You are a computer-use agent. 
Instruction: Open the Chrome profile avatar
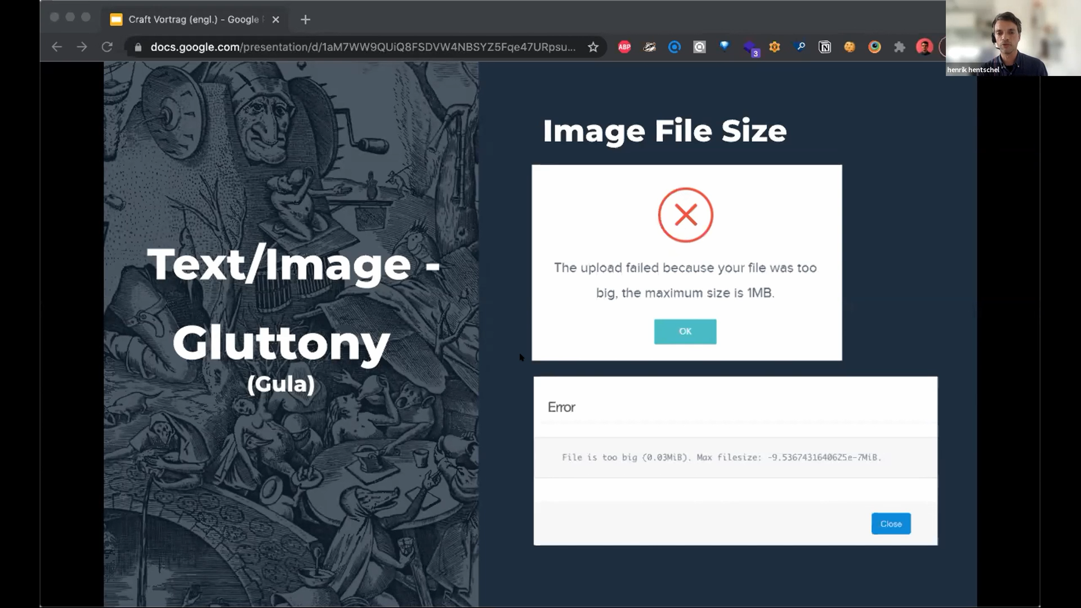(x=924, y=47)
